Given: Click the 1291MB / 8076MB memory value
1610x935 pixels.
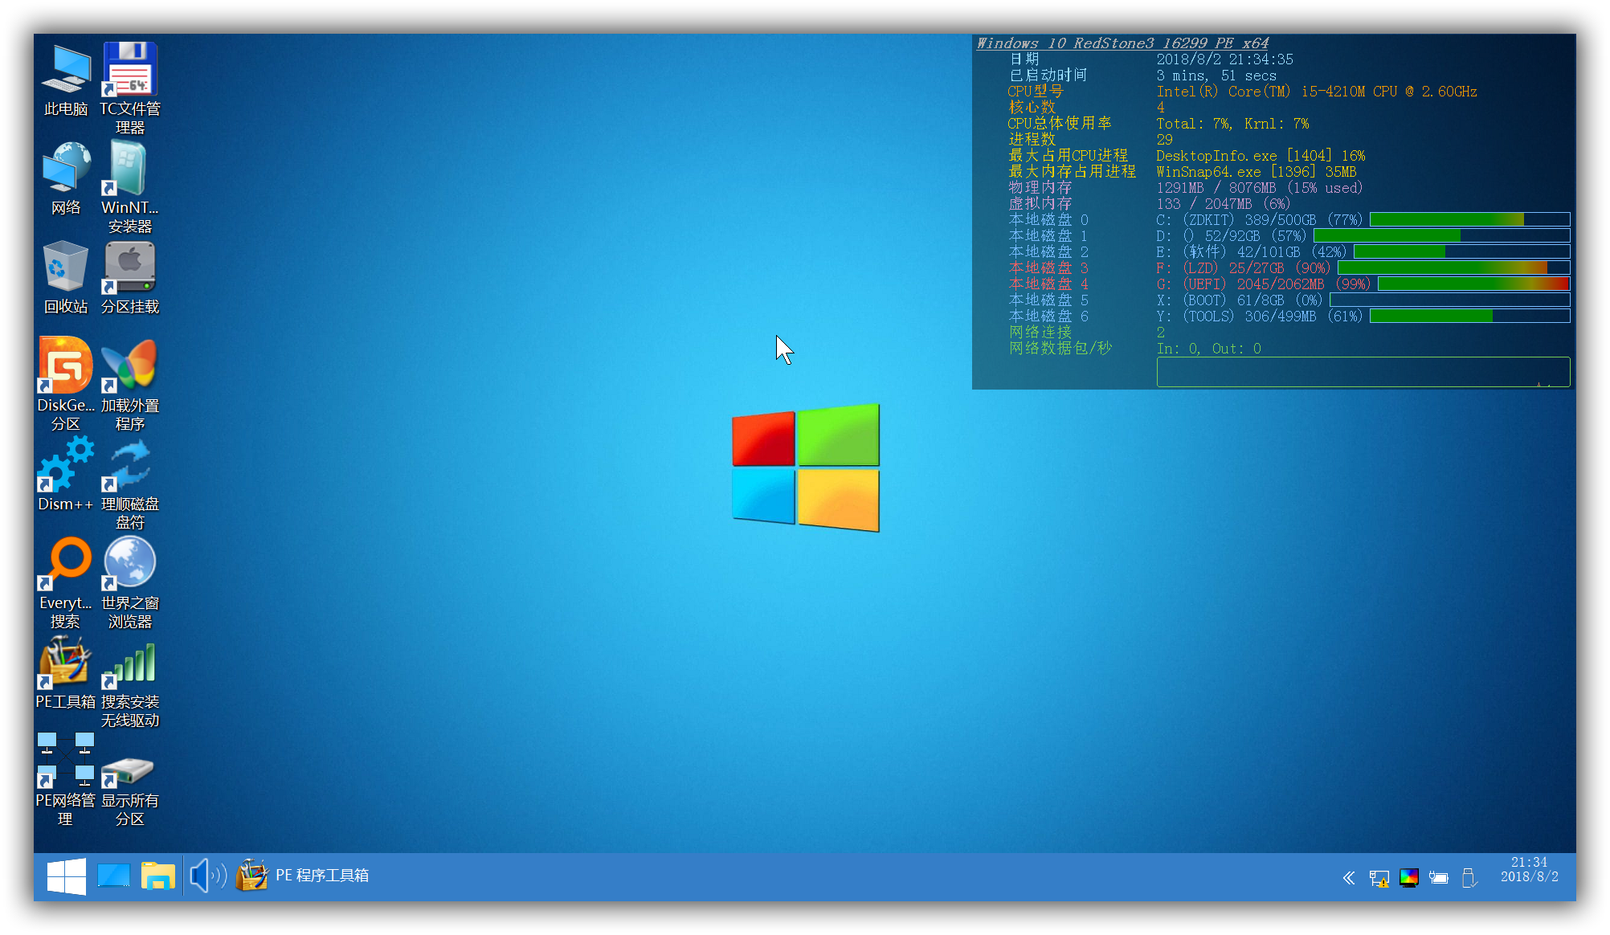Looking at the screenshot, I should [x=1259, y=188].
